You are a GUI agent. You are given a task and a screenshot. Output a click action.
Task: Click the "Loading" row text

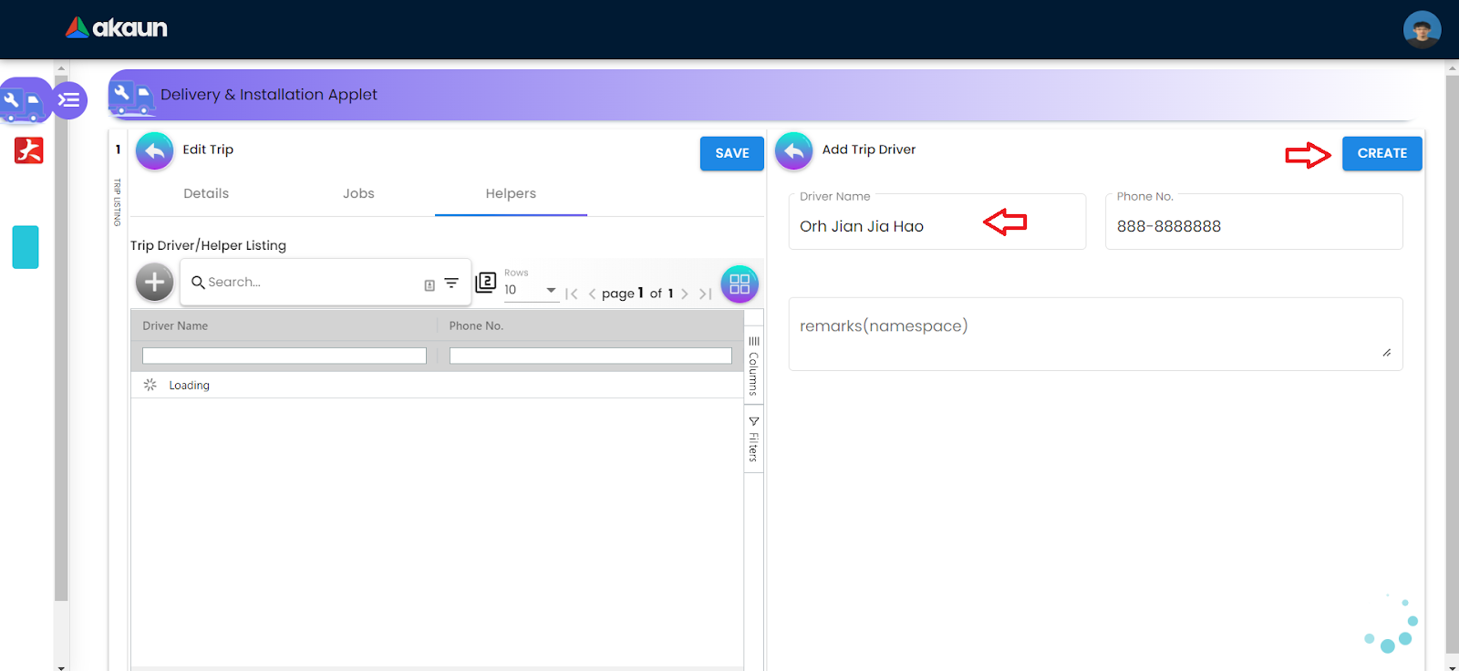(189, 386)
